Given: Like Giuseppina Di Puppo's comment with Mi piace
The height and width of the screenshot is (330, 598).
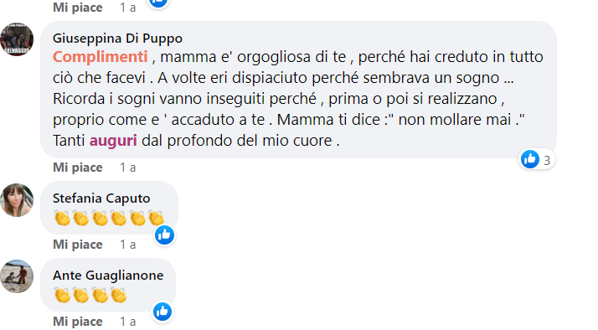Looking at the screenshot, I should click(78, 168).
